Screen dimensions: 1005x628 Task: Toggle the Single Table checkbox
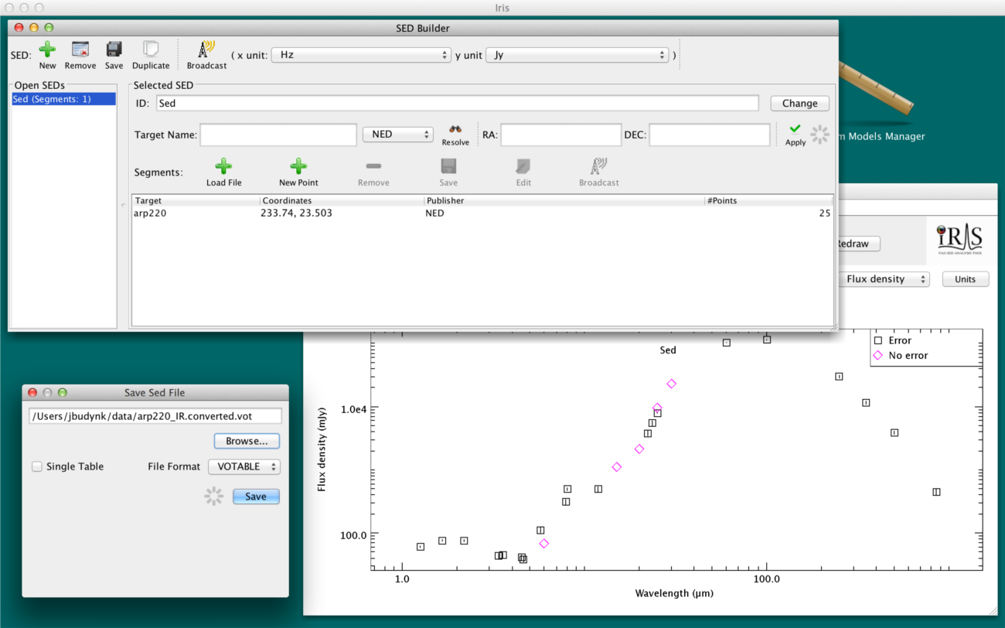37,466
